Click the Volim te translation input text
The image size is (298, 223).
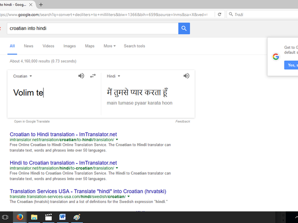click(x=28, y=92)
